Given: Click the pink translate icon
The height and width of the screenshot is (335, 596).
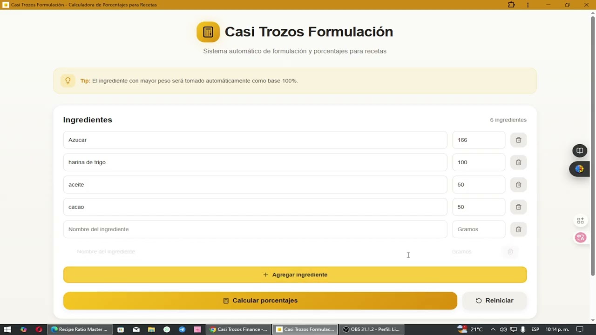Looking at the screenshot, I should (x=580, y=237).
